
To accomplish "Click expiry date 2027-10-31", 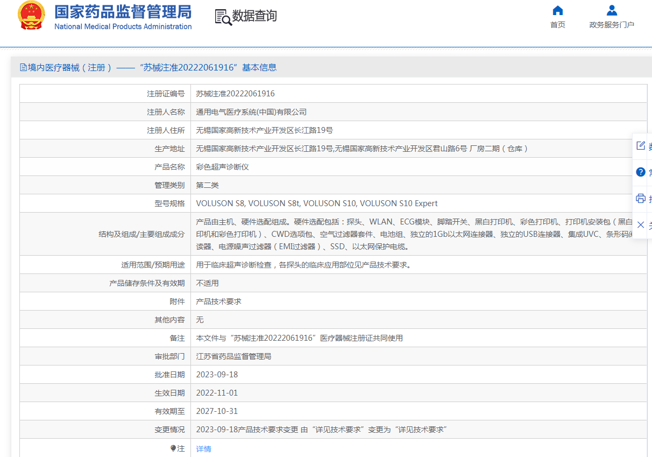I will (217, 411).
